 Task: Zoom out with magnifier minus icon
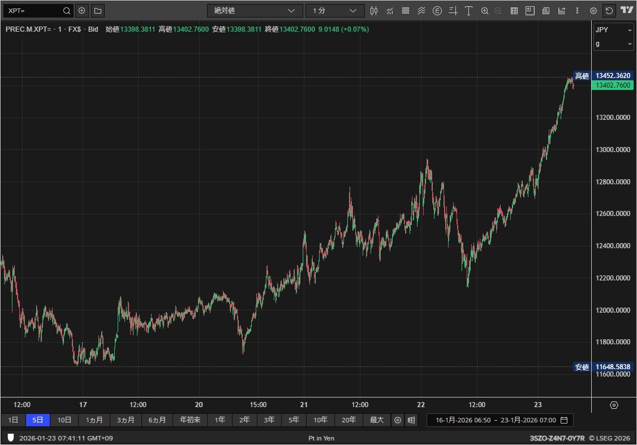498,11
